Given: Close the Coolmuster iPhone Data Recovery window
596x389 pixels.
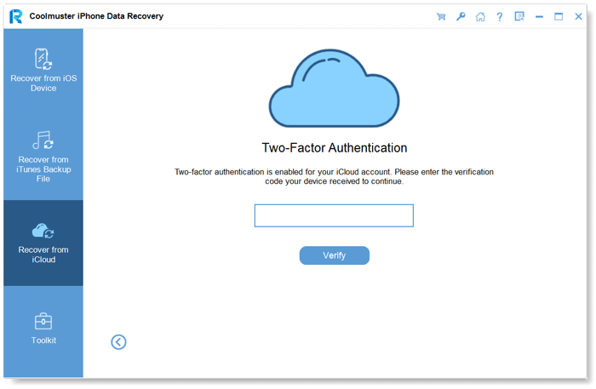Looking at the screenshot, I should [x=578, y=17].
